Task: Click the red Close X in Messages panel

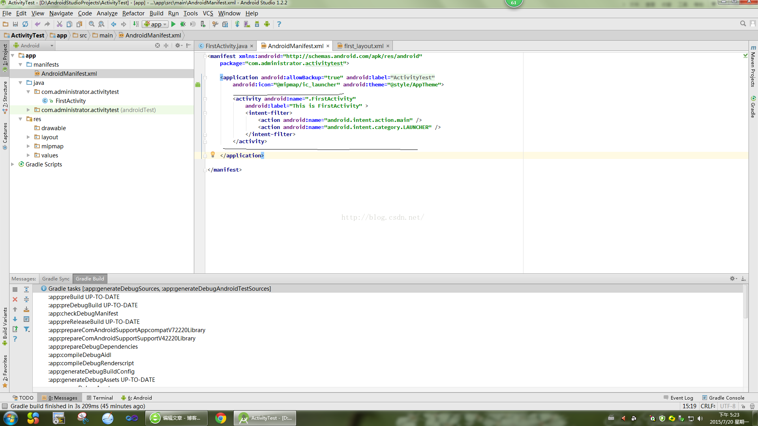Action: (x=15, y=299)
